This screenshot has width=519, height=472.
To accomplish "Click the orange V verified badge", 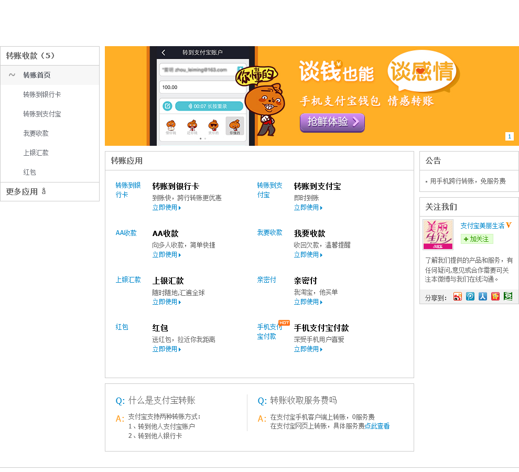I will click(509, 225).
